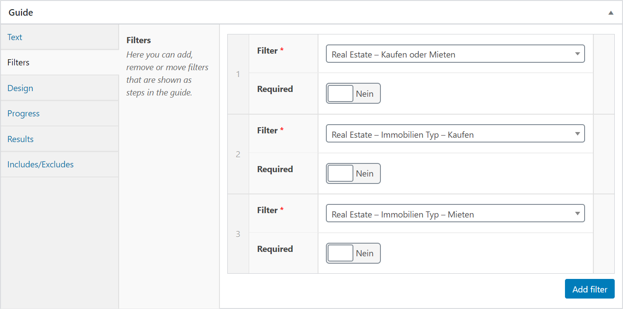Collapse the Guide panel with the arrow
623x309 pixels.
click(x=611, y=13)
